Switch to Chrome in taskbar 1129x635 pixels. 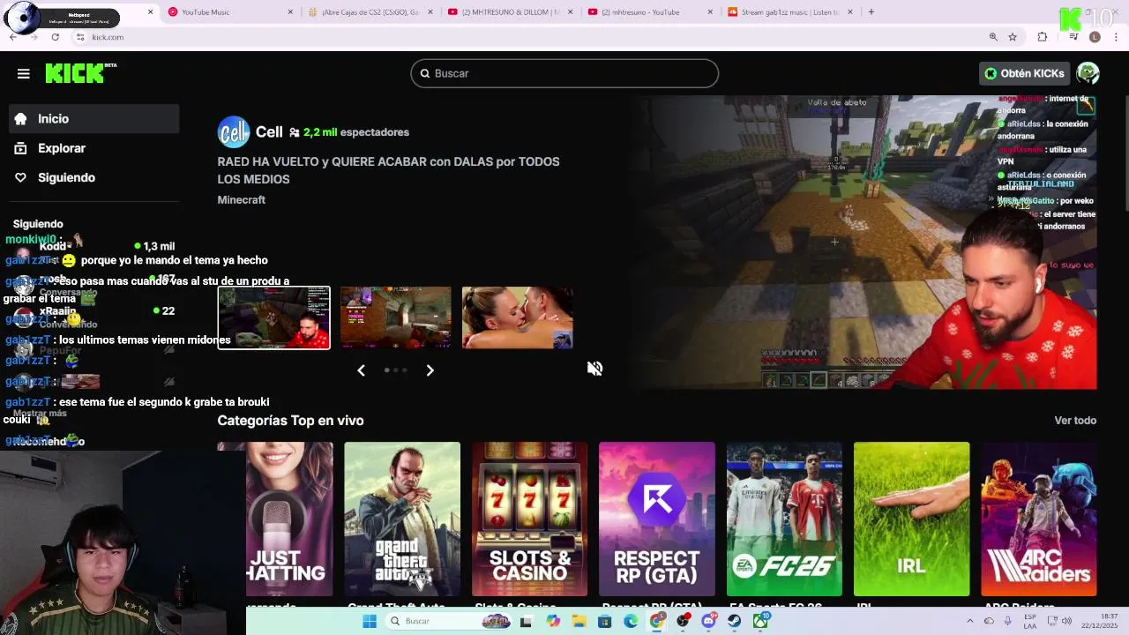click(657, 622)
